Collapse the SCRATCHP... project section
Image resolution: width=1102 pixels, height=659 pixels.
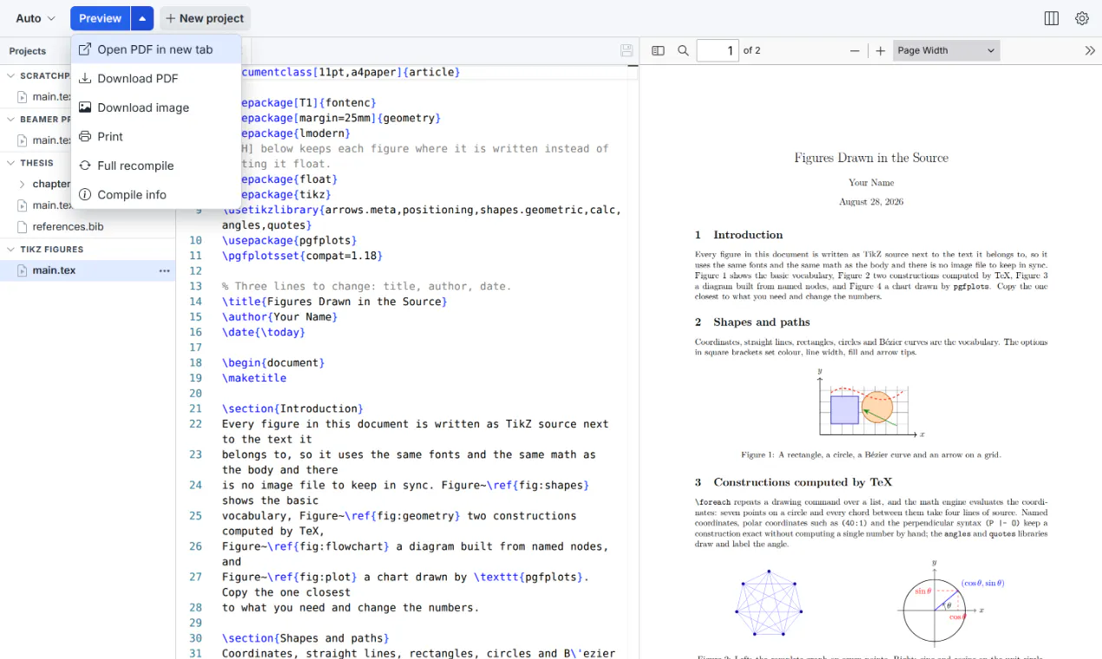11,75
